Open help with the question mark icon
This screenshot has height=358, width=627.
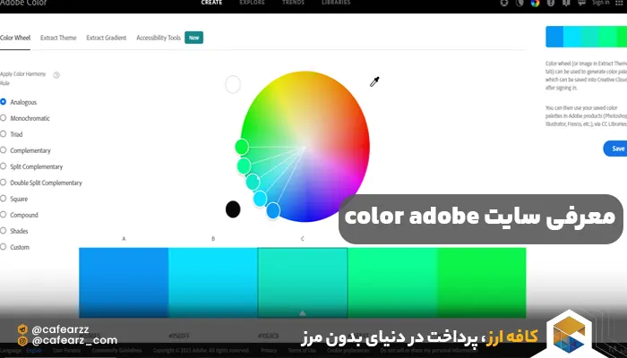pos(551,4)
